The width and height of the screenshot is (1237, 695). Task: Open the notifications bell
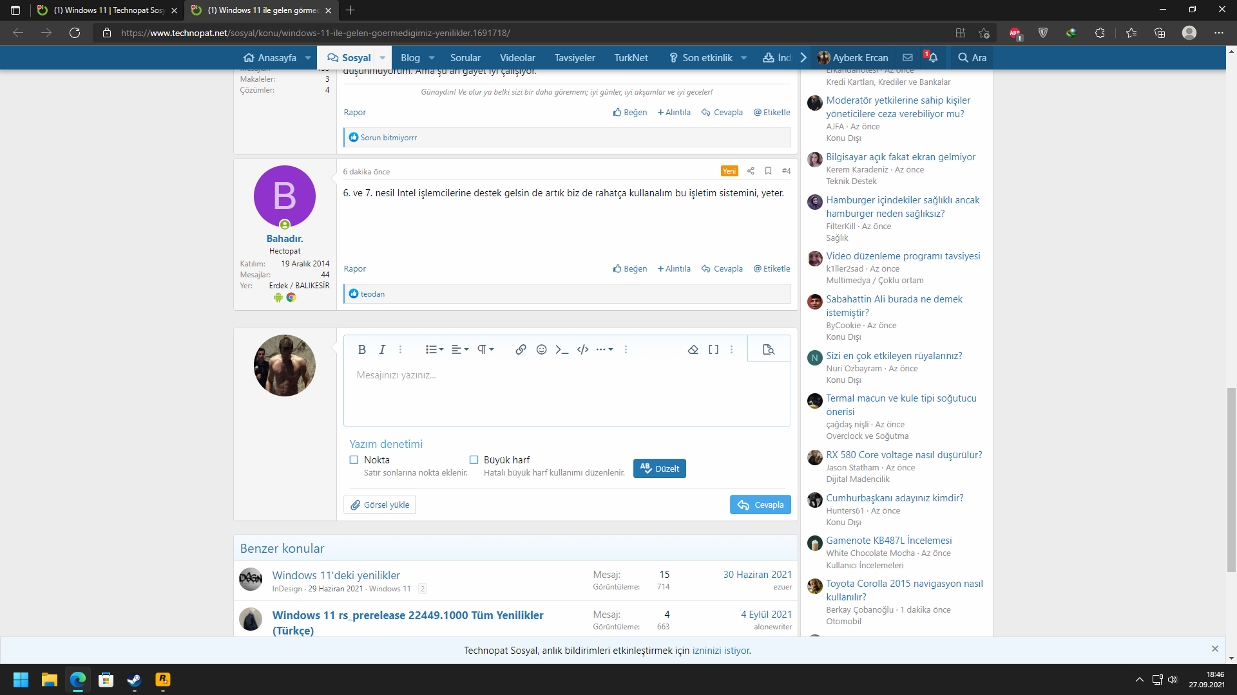(932, 57)
